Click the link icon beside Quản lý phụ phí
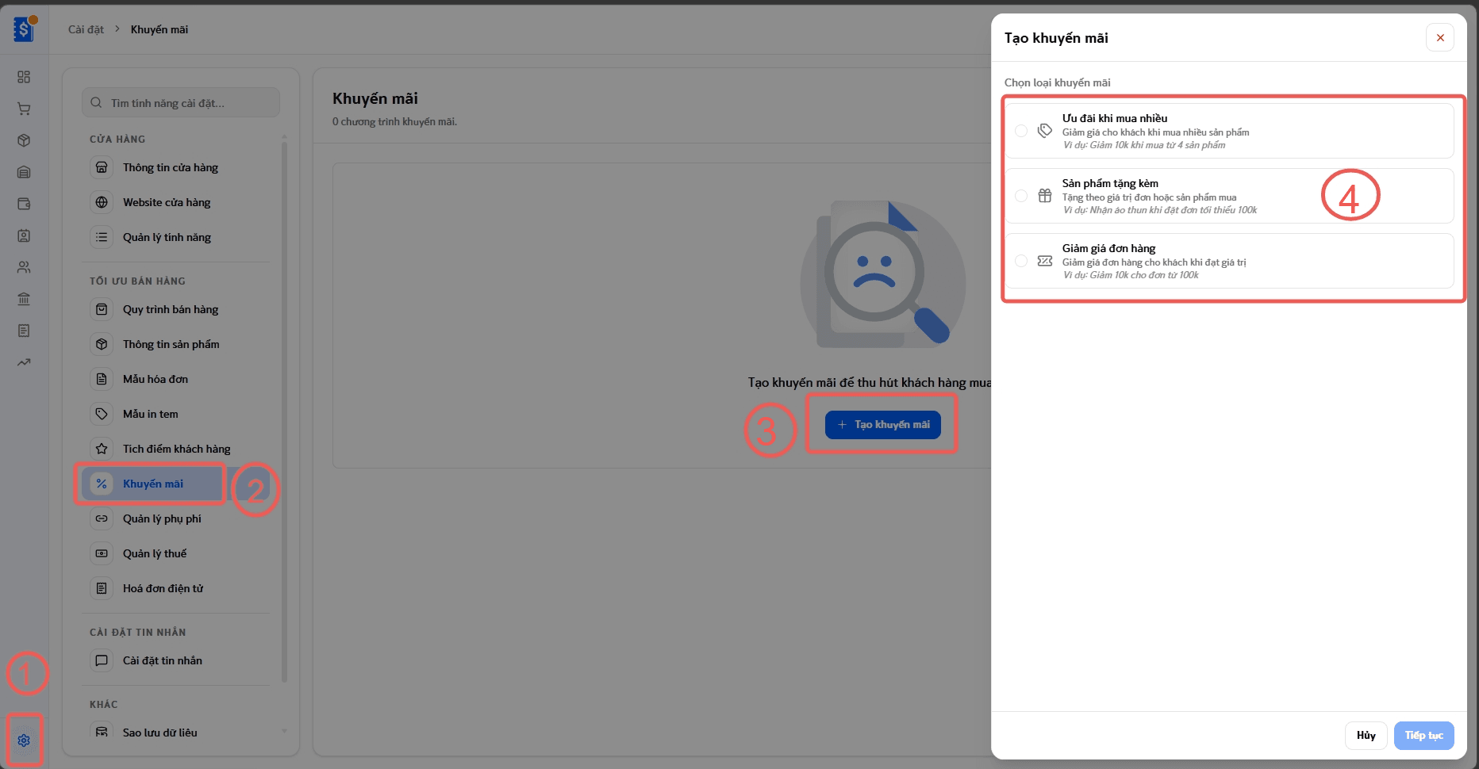 pyautogui.click(x=102, y=518)
